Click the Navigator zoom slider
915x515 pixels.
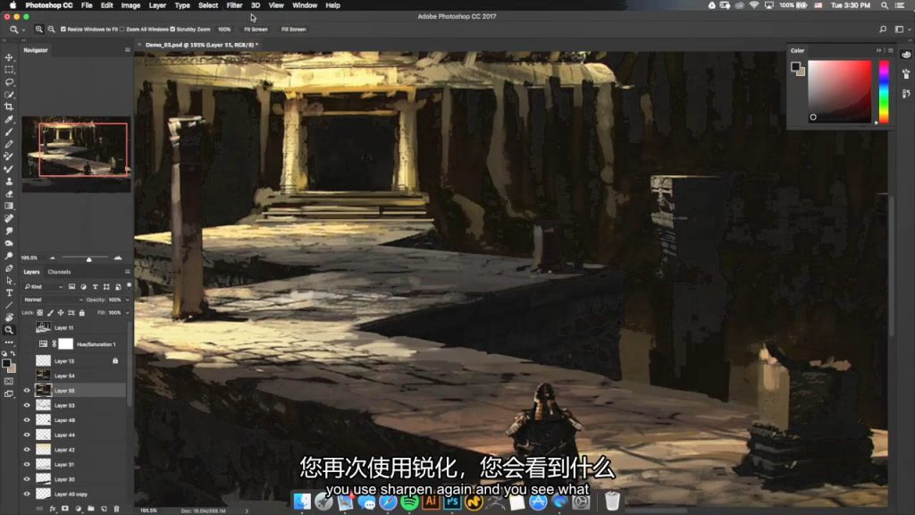click(x=86, y=258)
